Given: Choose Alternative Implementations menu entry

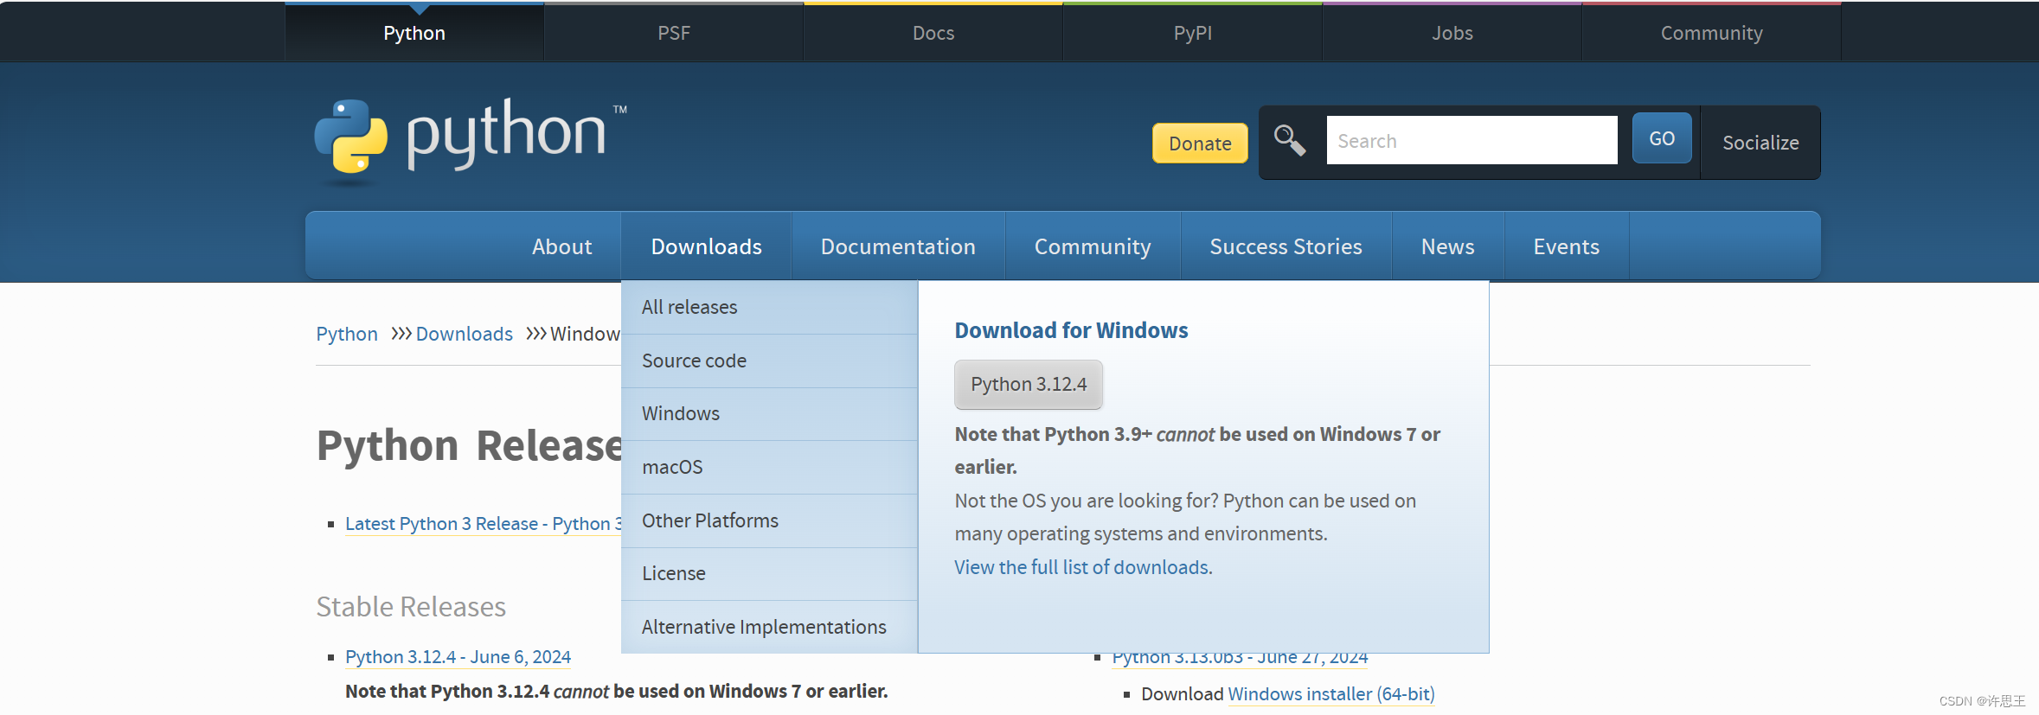Looking at the screenshot, I should tap(769, 627).
